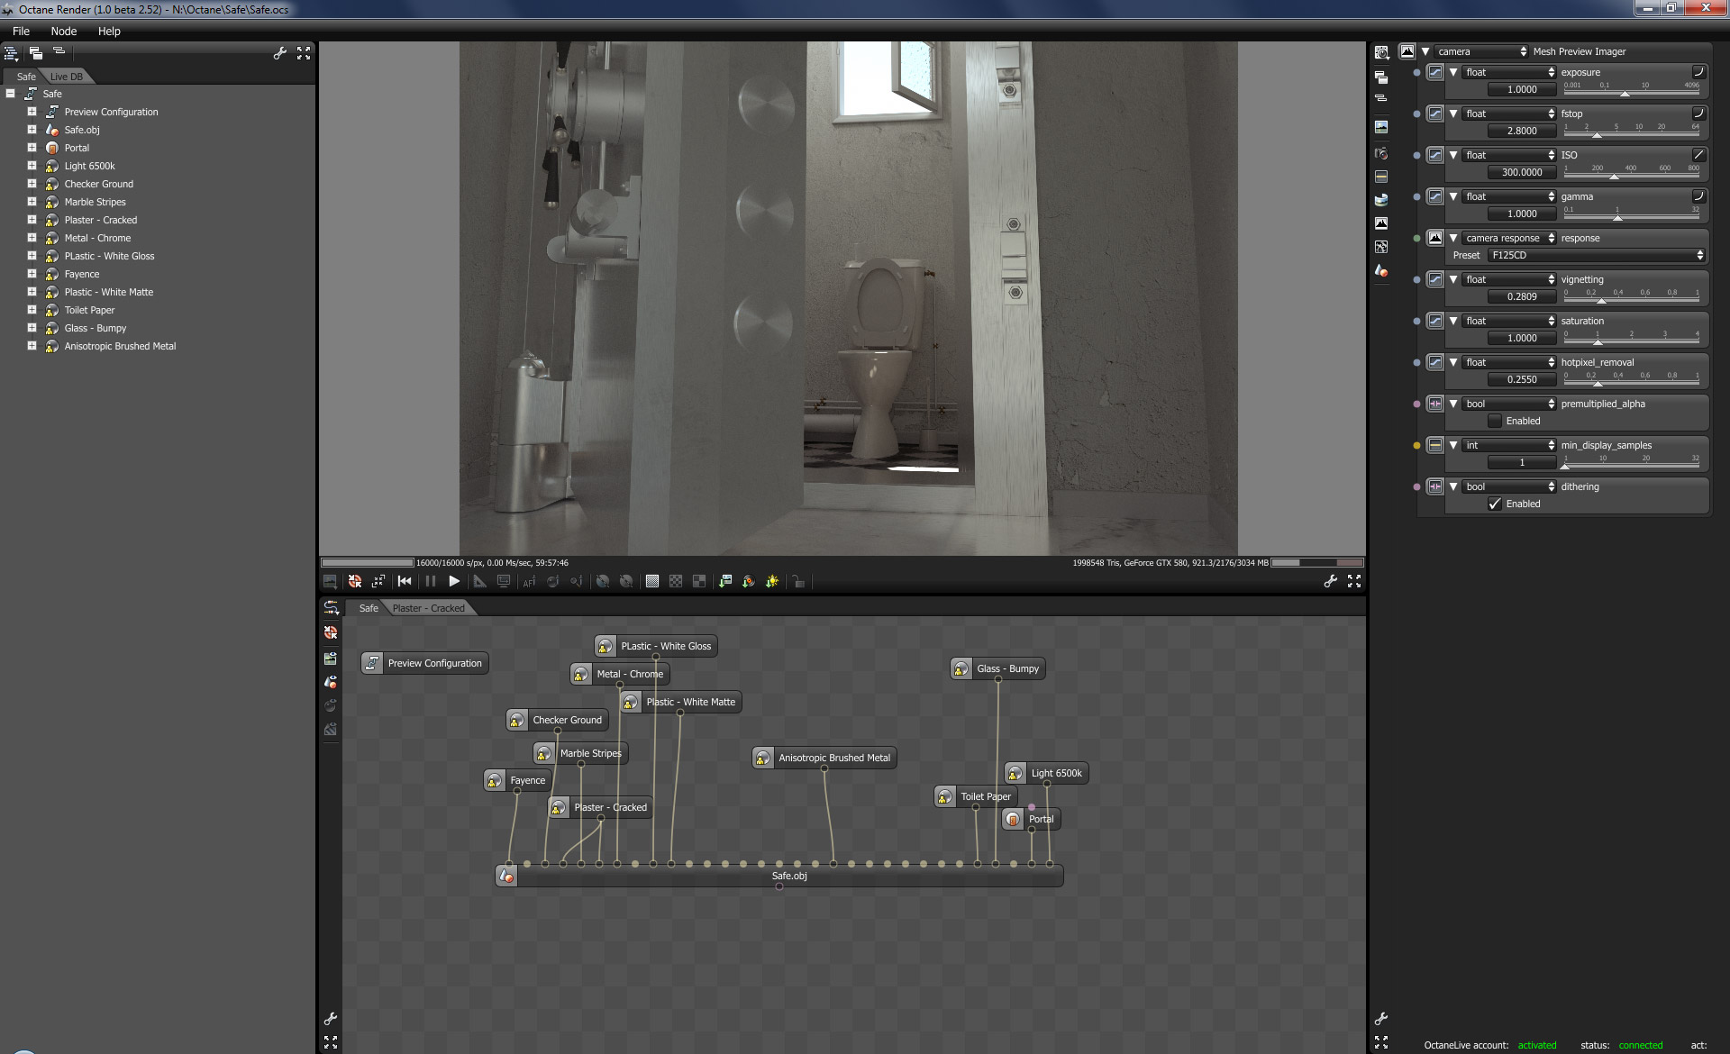Click the autofocus picker icon

[529, 582]
